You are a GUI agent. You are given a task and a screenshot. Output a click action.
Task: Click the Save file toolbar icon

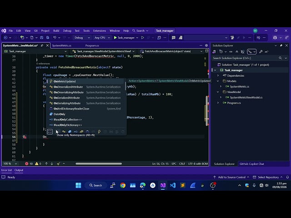[x=41, y=38]
